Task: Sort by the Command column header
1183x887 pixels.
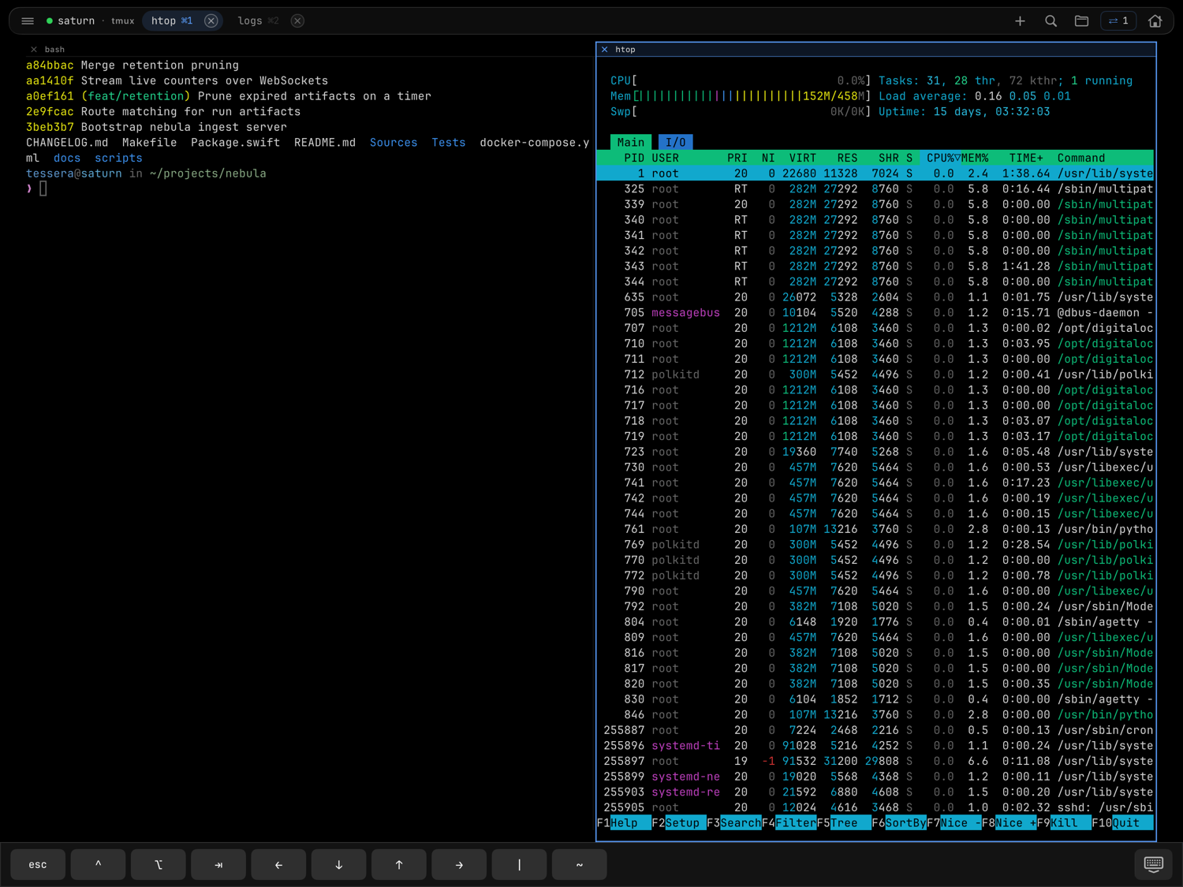Action: (x=1080, y=158)
